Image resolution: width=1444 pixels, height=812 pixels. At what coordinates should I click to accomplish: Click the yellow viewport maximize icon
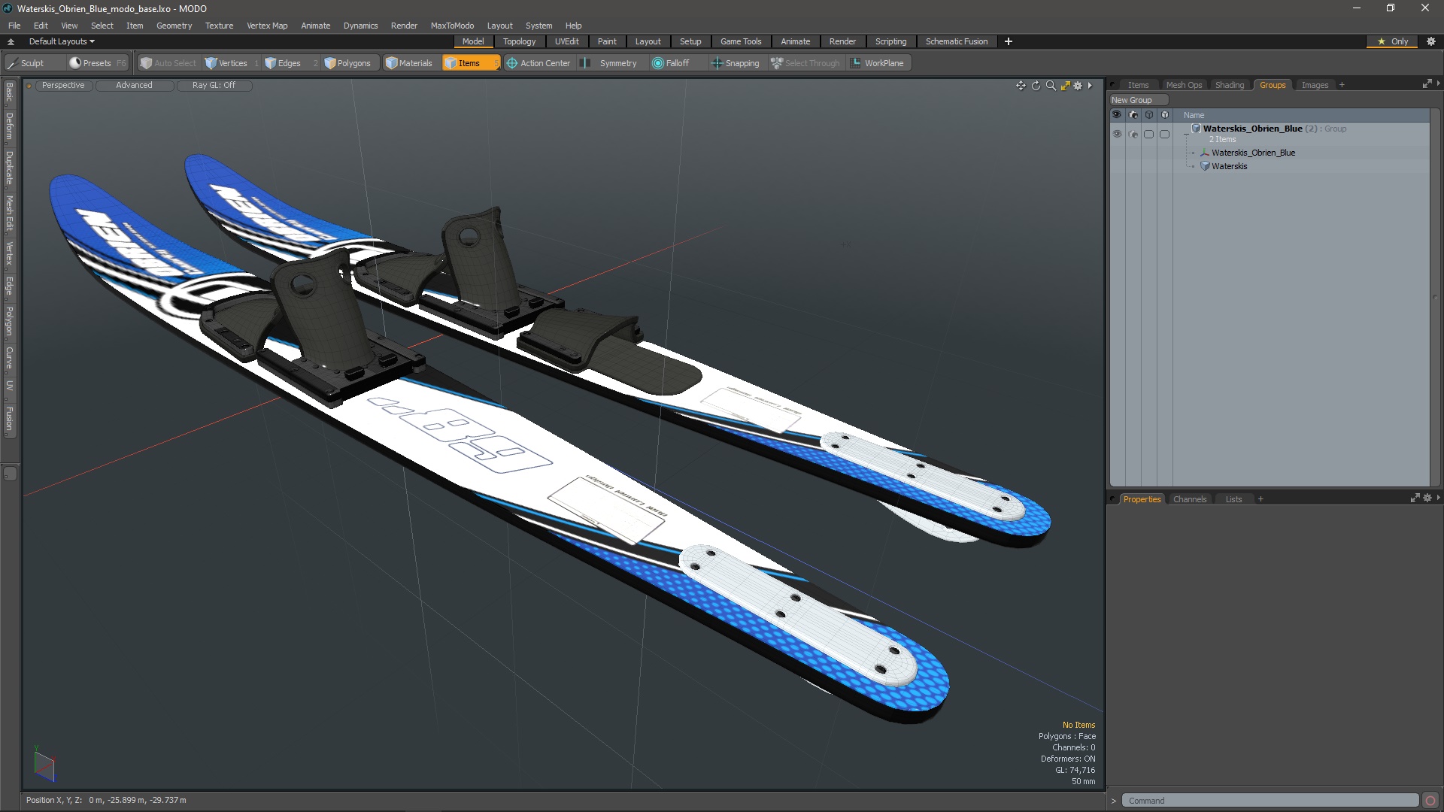coord(1065,86)
